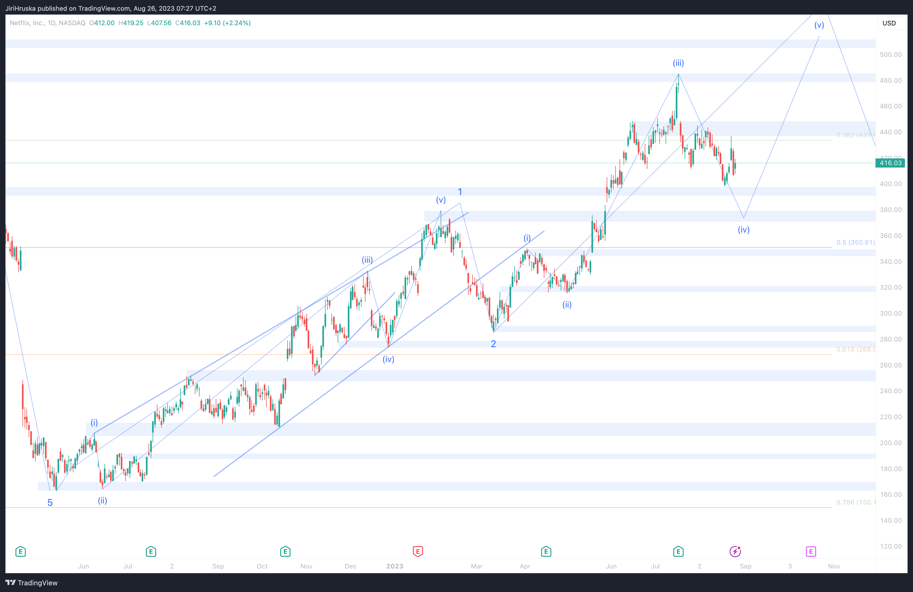The width and height of the screenshot is (913, 592).
Task: Click the TradingView logo at bottom left
Action: pyautogui.click(x=31, y=583)
